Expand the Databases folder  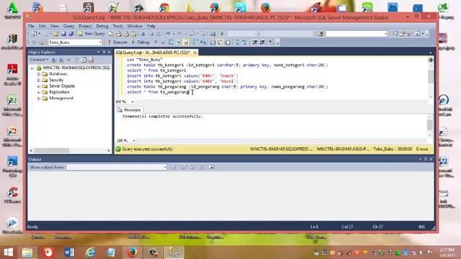(38, 74)
